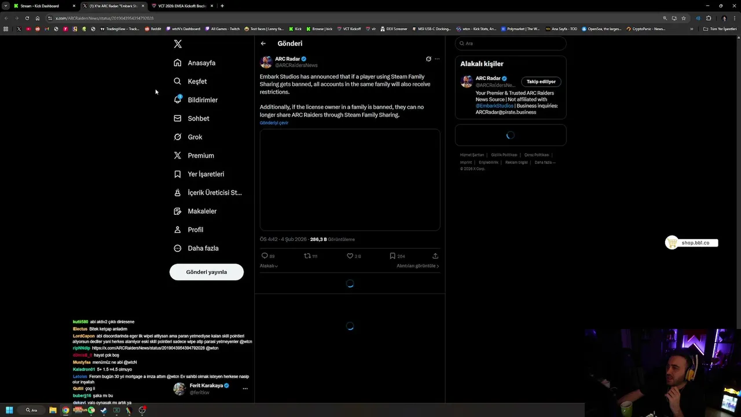
Task: Click the Grok explain icon on post
Action: click(428, 58)
